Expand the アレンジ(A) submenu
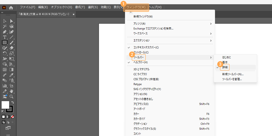Viewport: 272px width, 136px height. click(170, 24)
